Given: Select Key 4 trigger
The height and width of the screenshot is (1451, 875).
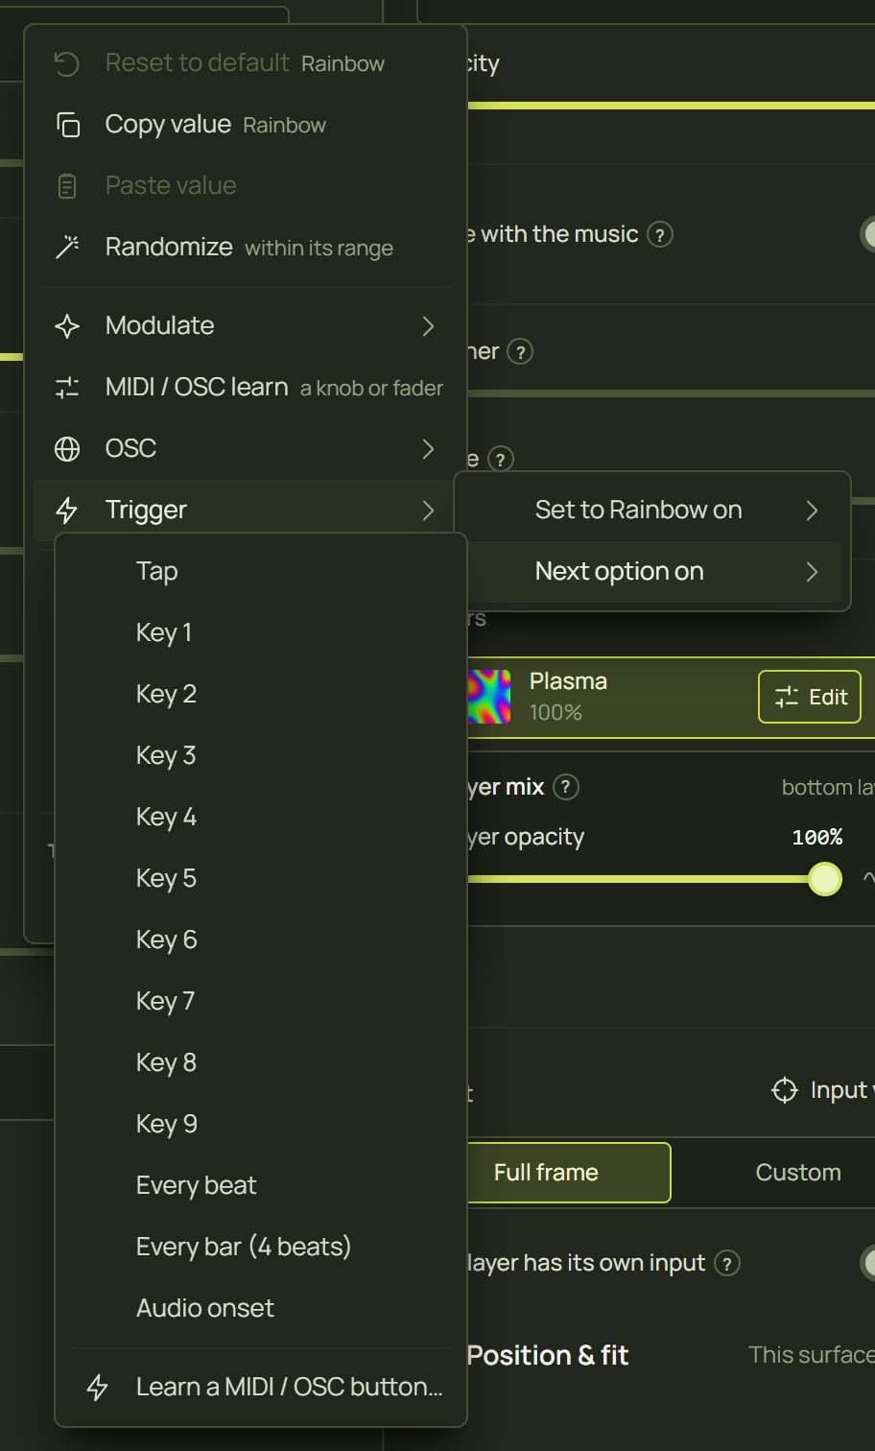Looking at the screenshot, I should 261,818.
